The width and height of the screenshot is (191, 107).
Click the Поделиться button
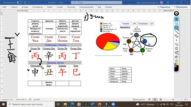coord(164,7)
